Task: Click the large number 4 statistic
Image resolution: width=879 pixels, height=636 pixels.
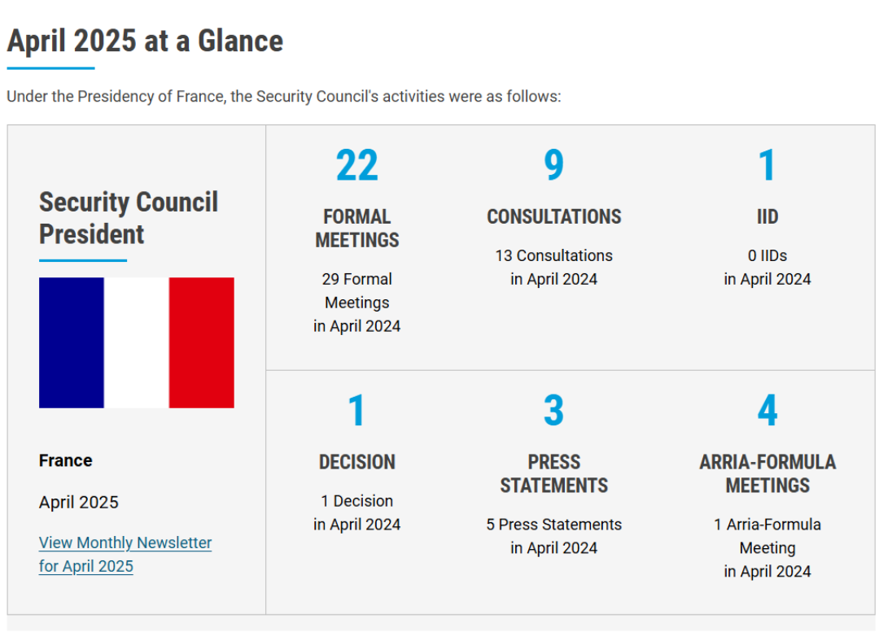Action: click(x=767, y=411)
